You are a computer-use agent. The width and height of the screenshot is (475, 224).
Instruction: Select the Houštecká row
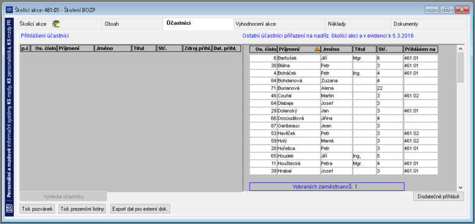(x=344, y=164)
